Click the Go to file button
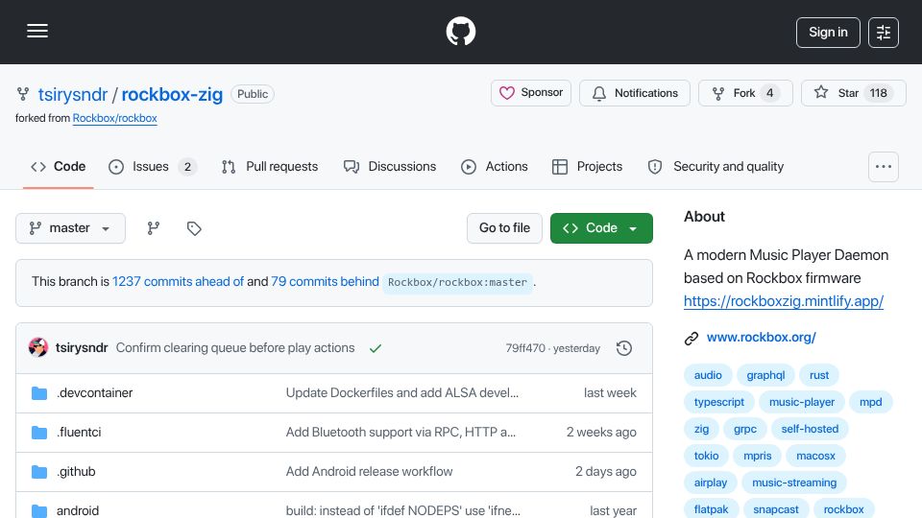This screenshot has height=518, width=922. point(504,228)
